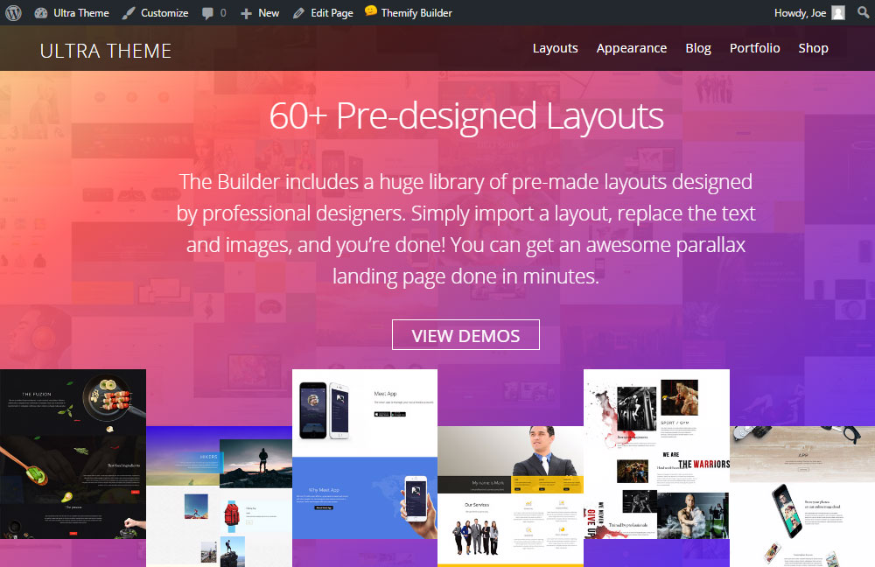The height and width of the screenshot is (567, 875).
Task: Click the plus icon beside New
Action: [246, 13]
